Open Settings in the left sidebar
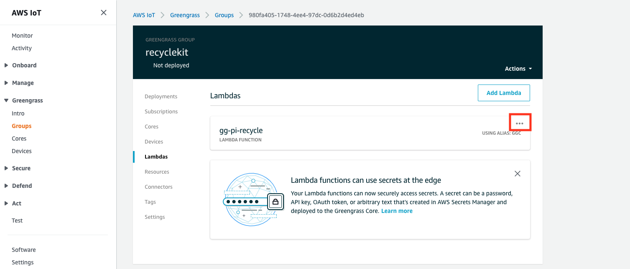 coord(23,262)
